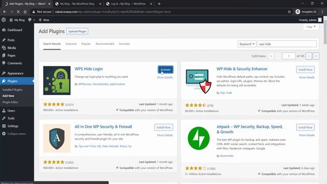Jump to last results page
Viewport: 327px width, 184px height.
(x=316, y=56)
